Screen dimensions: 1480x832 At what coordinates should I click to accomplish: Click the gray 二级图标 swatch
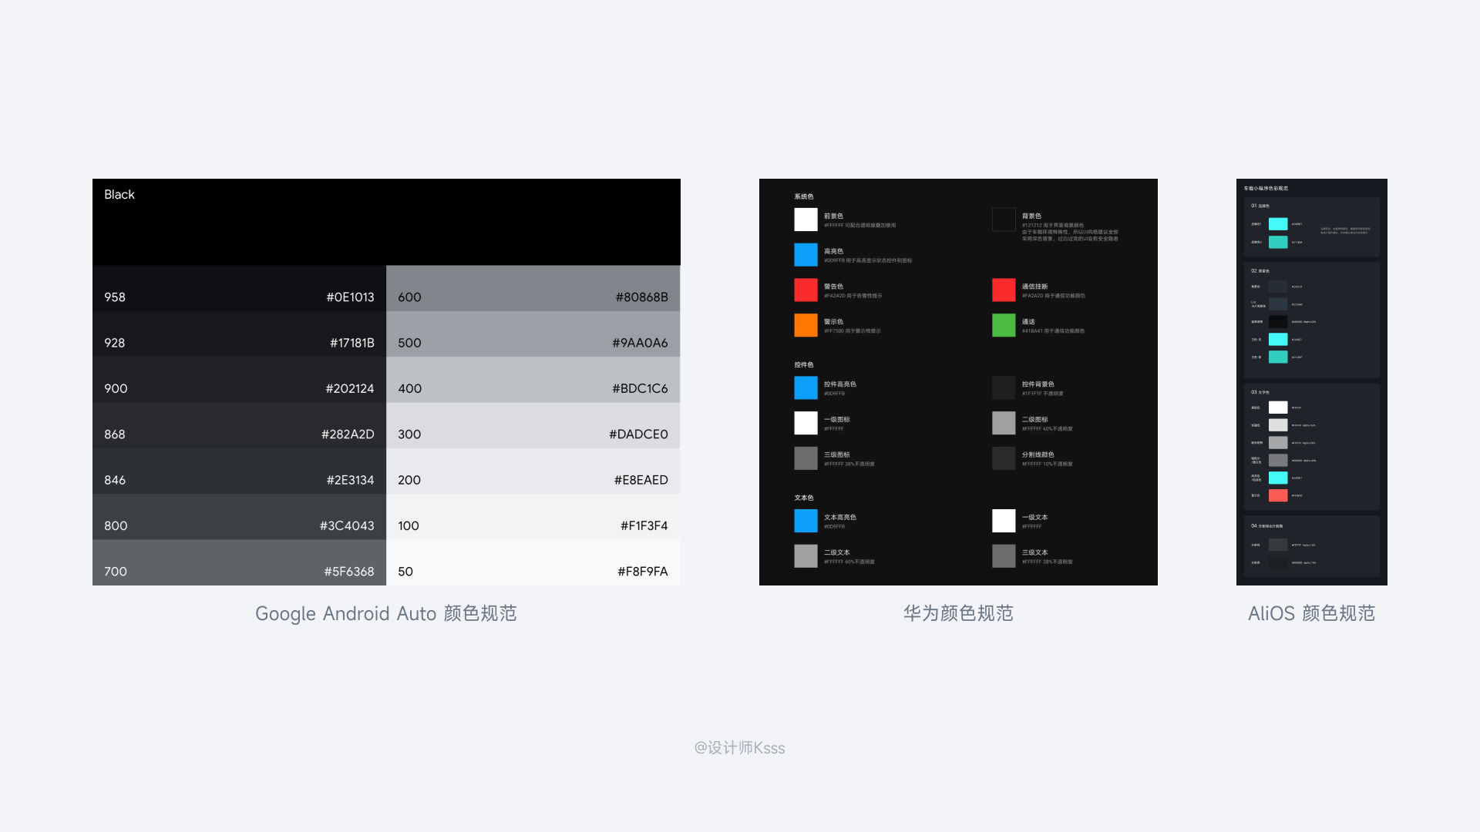[1004, 423]
